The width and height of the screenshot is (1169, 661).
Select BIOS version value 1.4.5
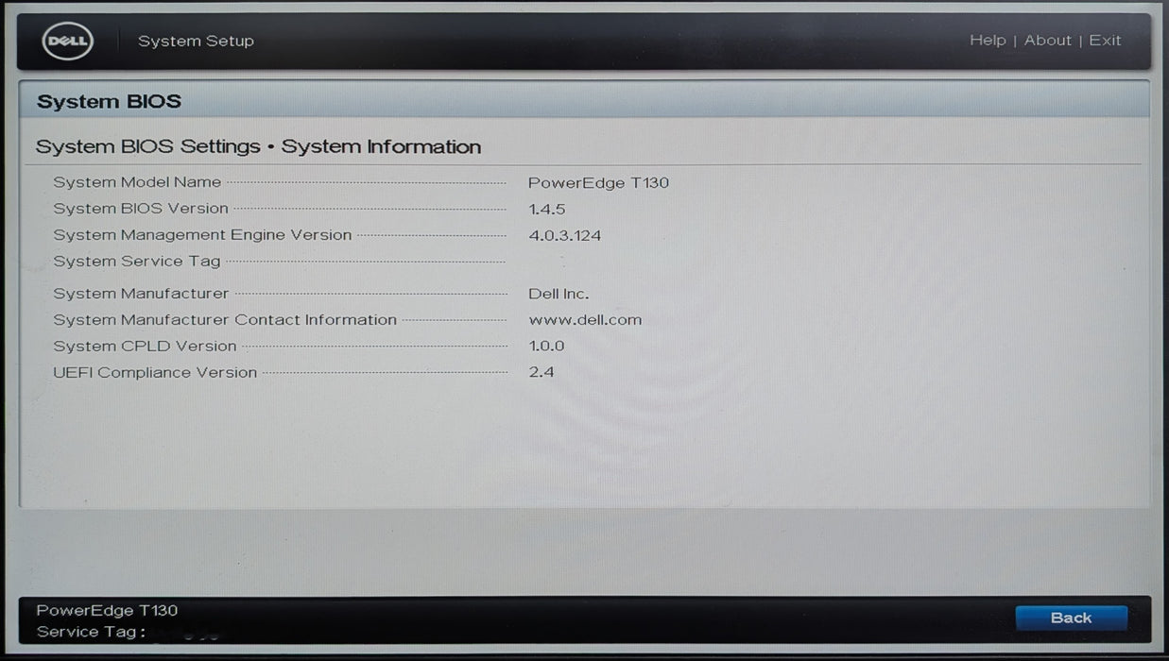point(547,209)
